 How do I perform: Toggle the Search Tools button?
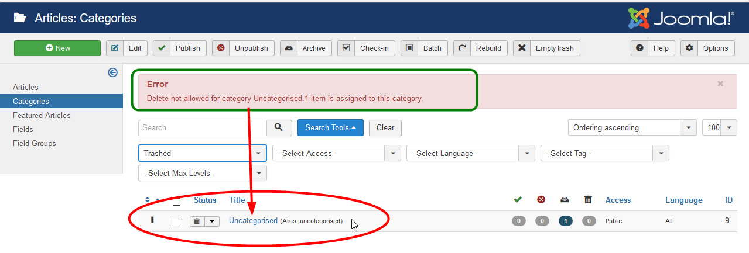coord(330,127)
